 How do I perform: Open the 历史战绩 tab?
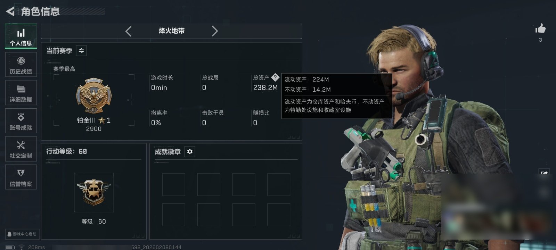21,65
